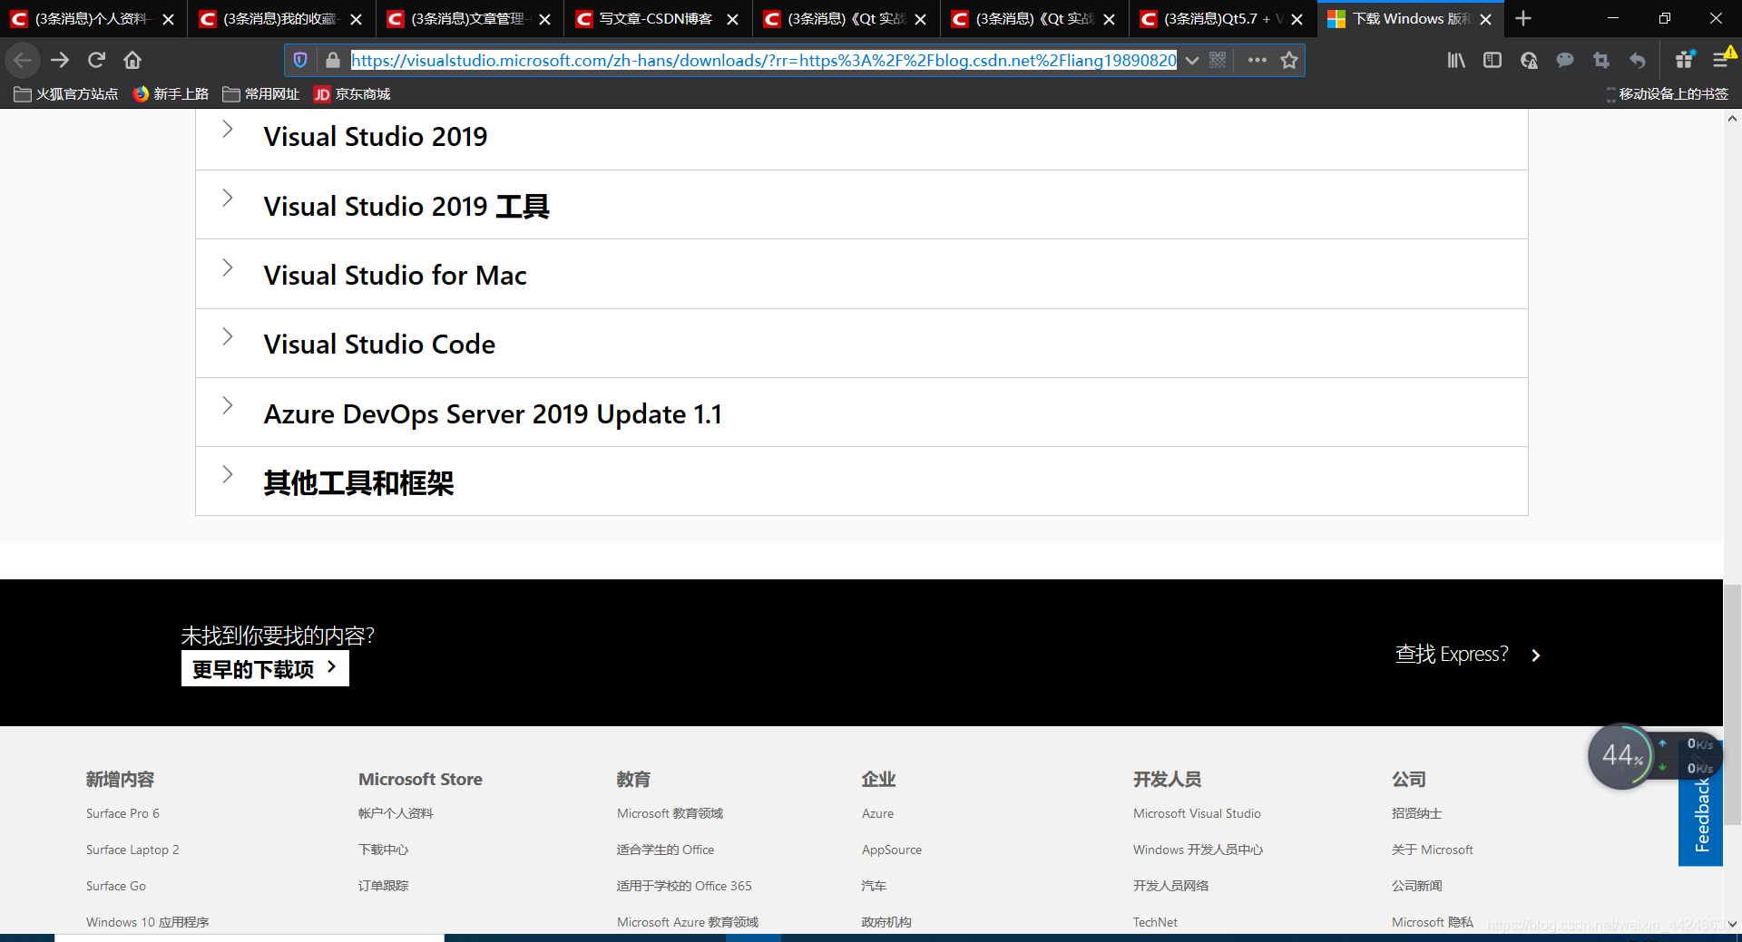This screenshot has height=942, width=1742.
Task: Switch to the 我的收藏 tab
Action: tap(281, 19)
